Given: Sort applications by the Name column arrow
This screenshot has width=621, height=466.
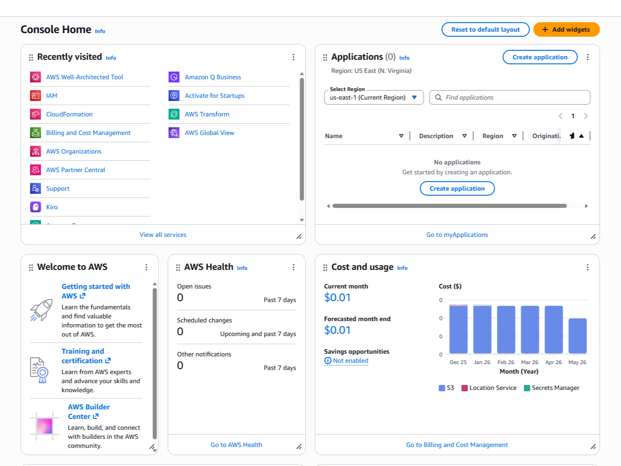Looking at the screenshot, I should click(x=401, y=136).
